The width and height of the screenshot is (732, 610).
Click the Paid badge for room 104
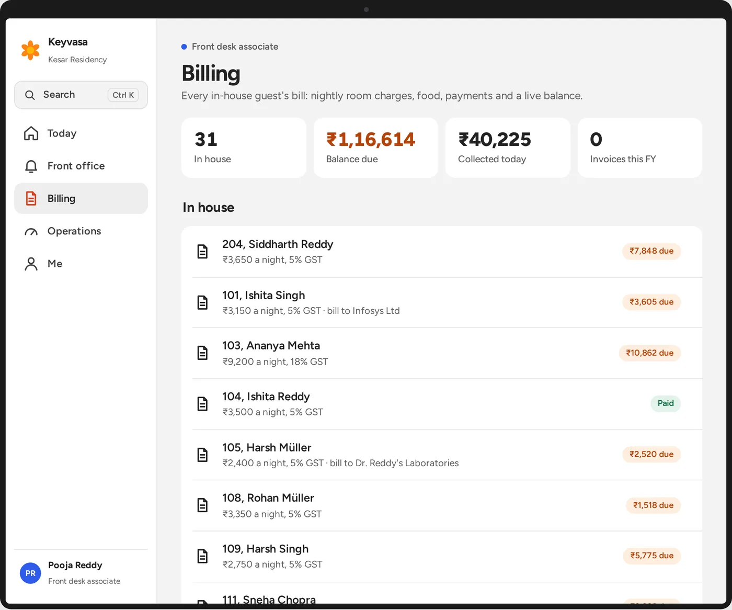point(666,403)
